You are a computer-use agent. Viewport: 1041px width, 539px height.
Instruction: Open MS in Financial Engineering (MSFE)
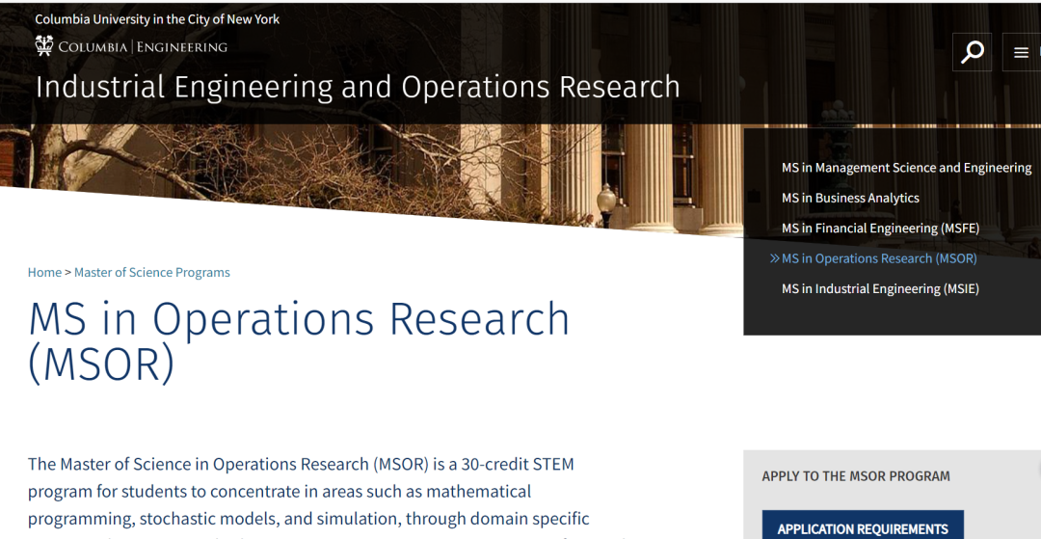[x=880, y=229]
